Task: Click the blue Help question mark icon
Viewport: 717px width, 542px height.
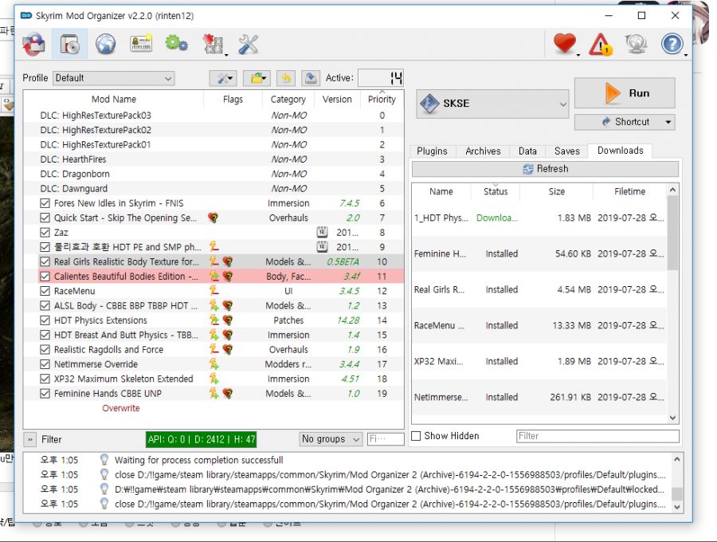Action: click(x=672, y=45)
